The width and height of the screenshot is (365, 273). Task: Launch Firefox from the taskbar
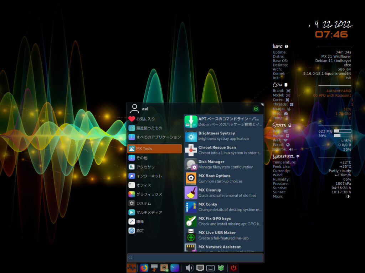tap(144, 268)
